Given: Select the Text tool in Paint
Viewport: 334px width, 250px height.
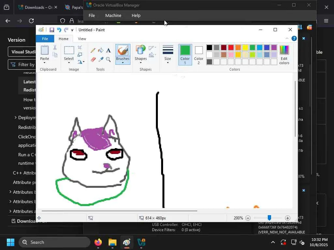Looking at the screenshot, I should pyautogui.click(x=108, y=50).
